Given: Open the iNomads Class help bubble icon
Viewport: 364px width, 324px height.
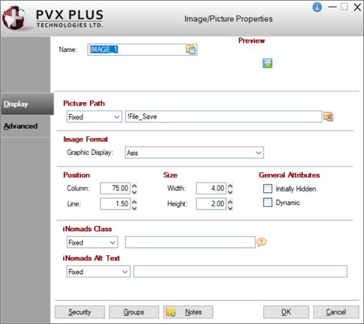Looking at the screenshot, I should (x=261, y=242).
